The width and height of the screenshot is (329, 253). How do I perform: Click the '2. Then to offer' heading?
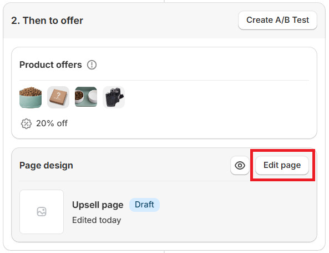47,21
